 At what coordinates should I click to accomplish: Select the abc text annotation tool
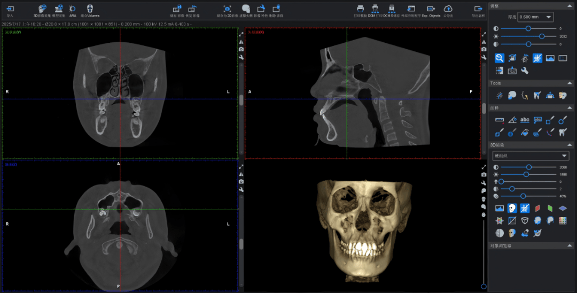pos(525,120)
